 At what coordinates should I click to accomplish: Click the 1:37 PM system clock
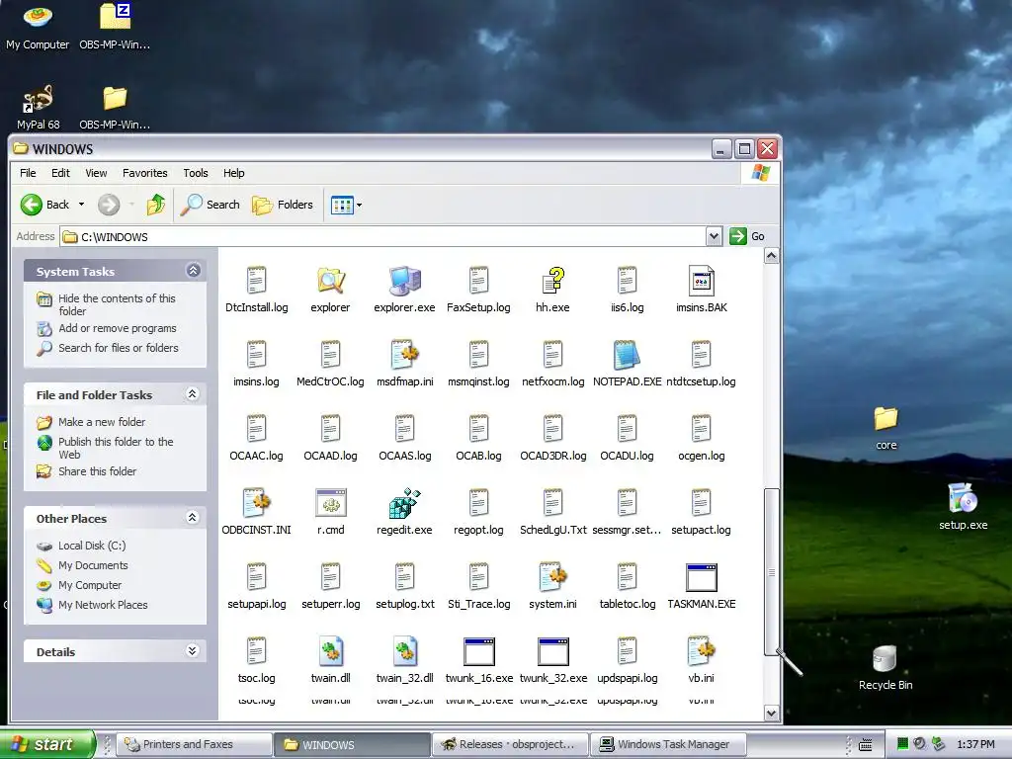975,744
